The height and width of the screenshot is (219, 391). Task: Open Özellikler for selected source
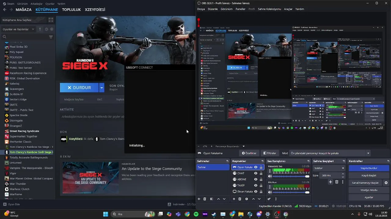click(x=249, y=153)
